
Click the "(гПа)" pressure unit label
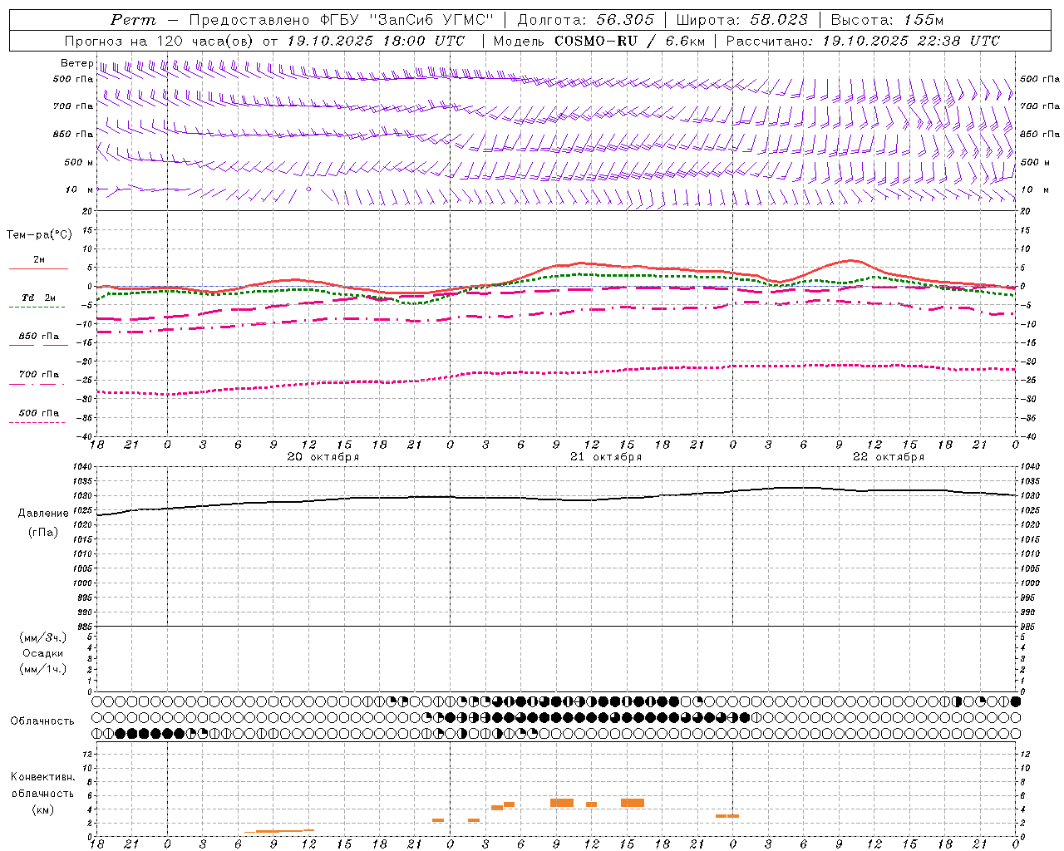click(43, 533)
